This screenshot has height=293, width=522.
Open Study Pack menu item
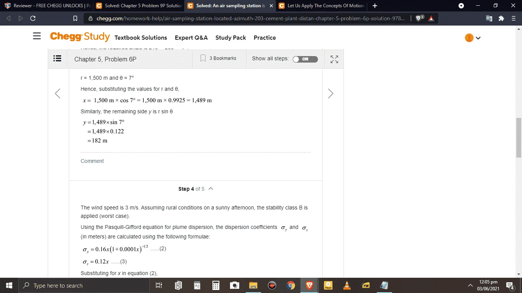pos(231,37)
